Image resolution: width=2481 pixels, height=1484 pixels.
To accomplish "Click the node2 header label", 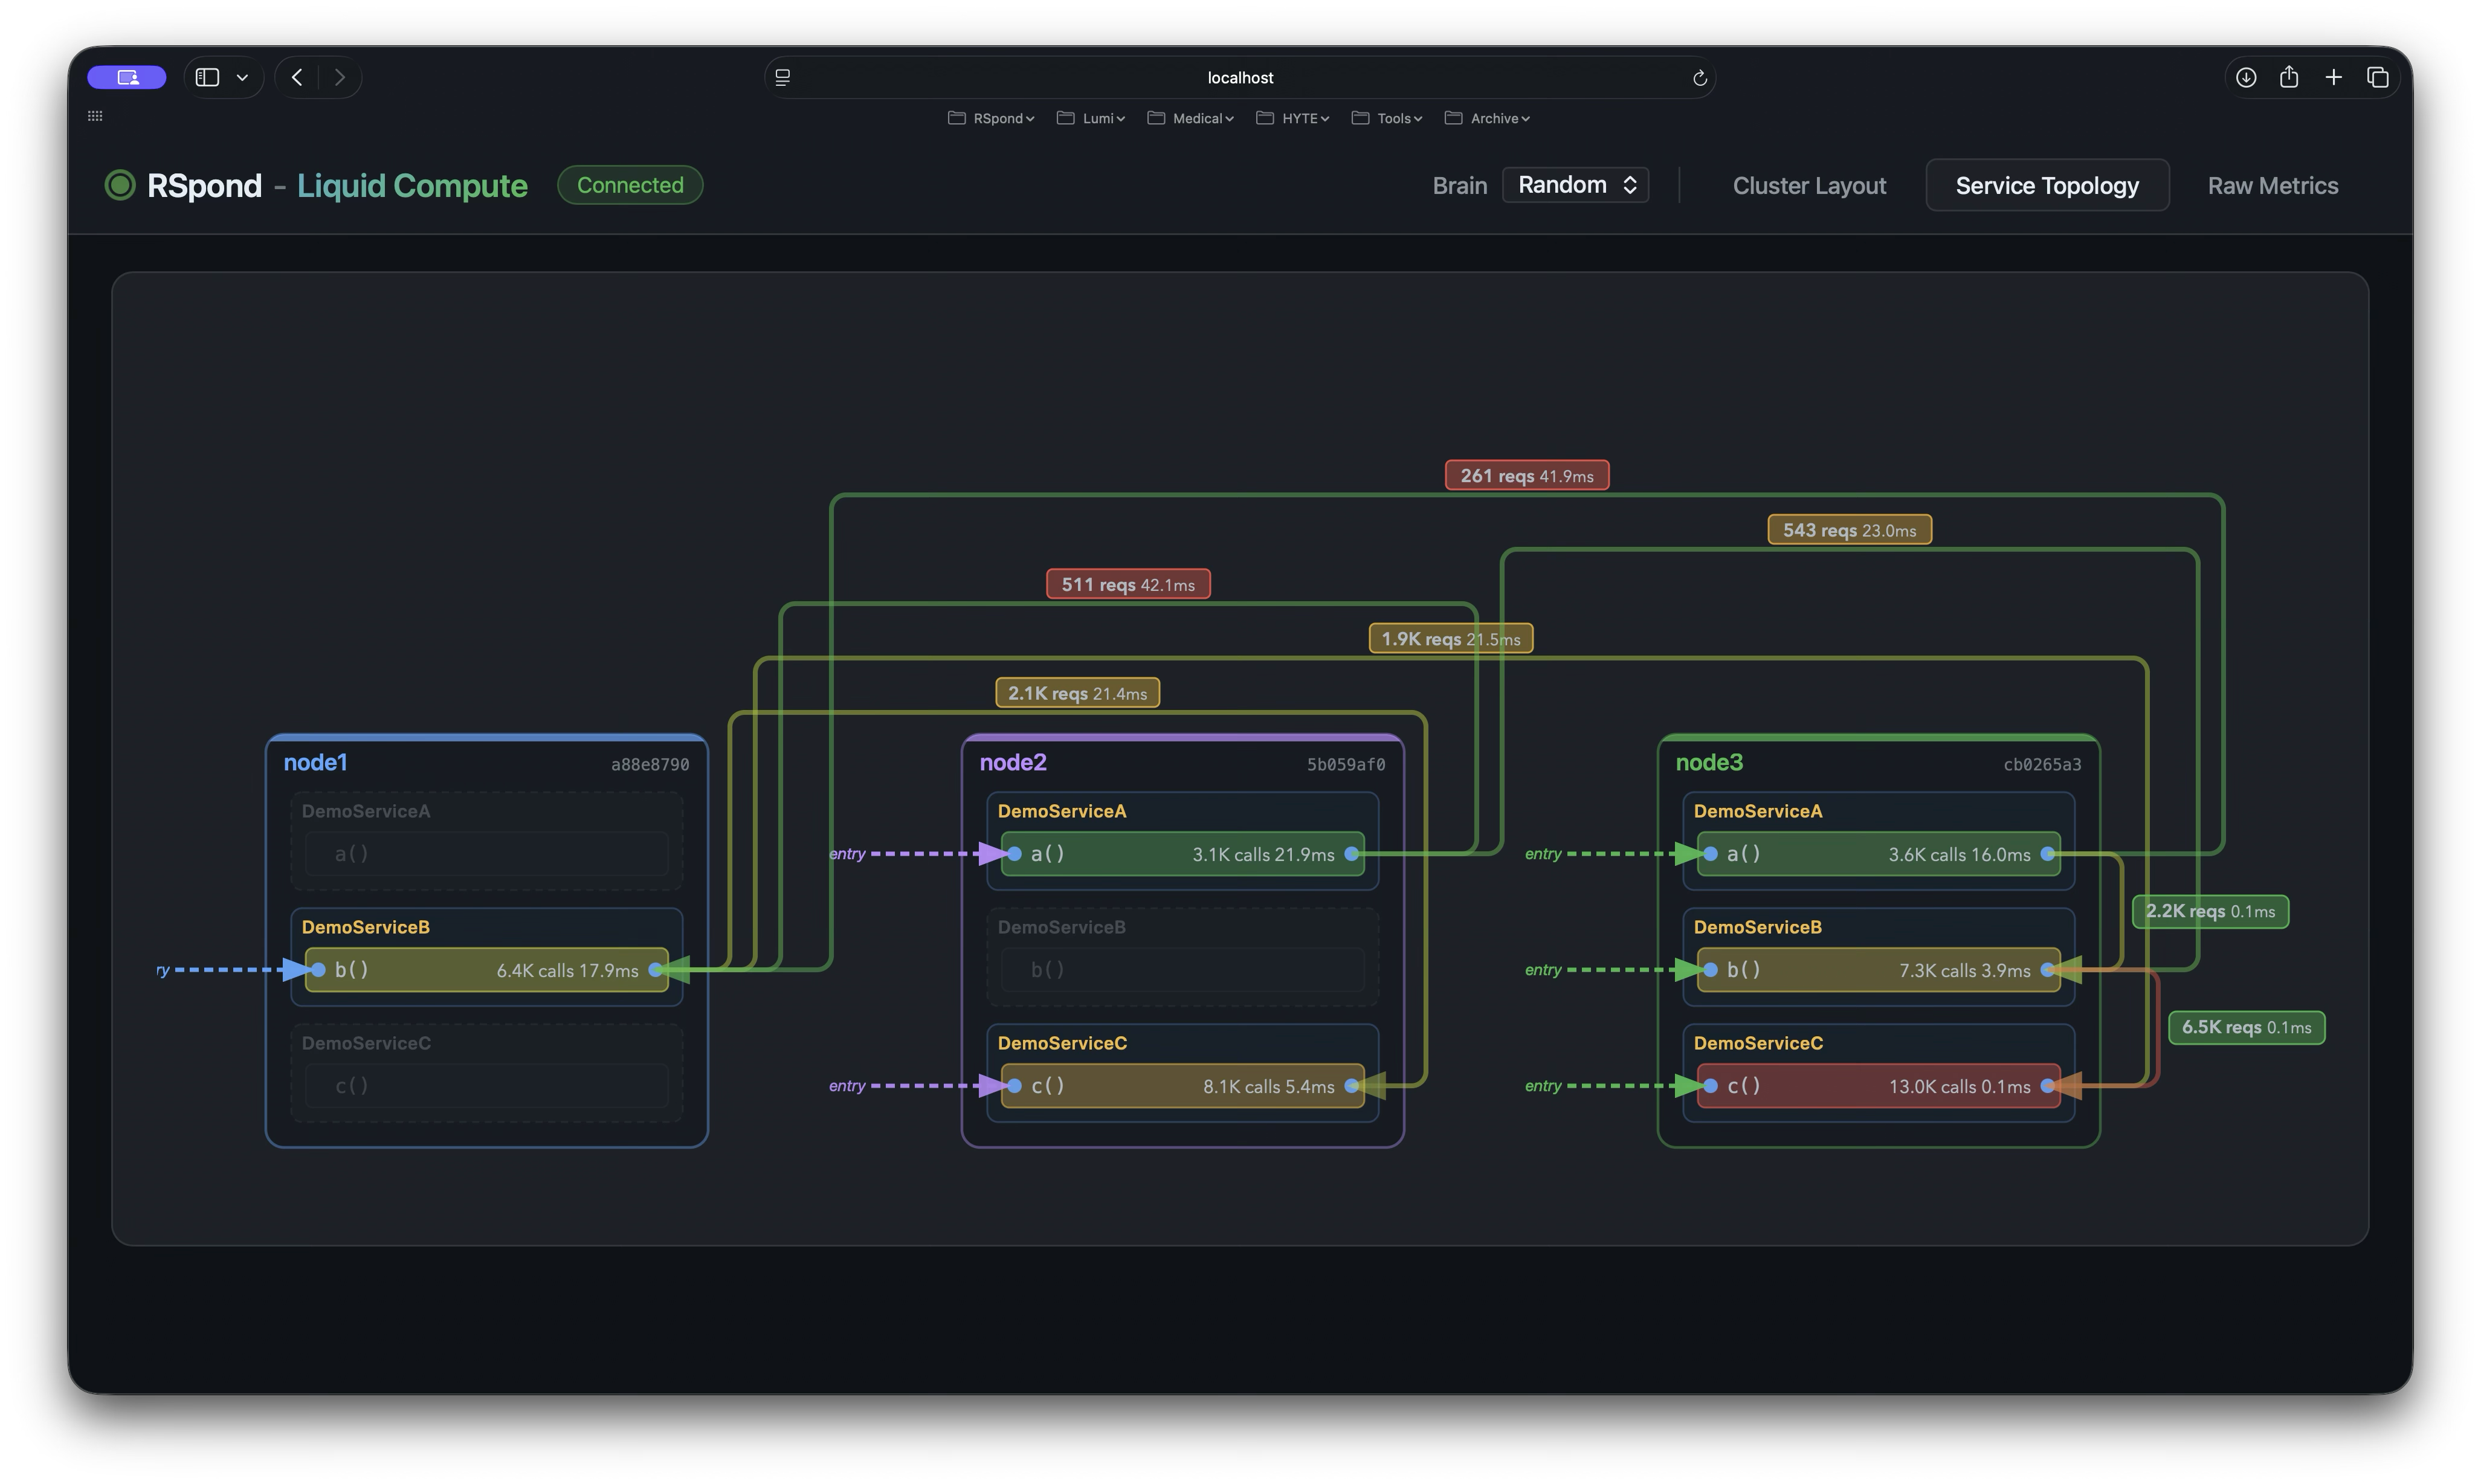I will 1013,762.
